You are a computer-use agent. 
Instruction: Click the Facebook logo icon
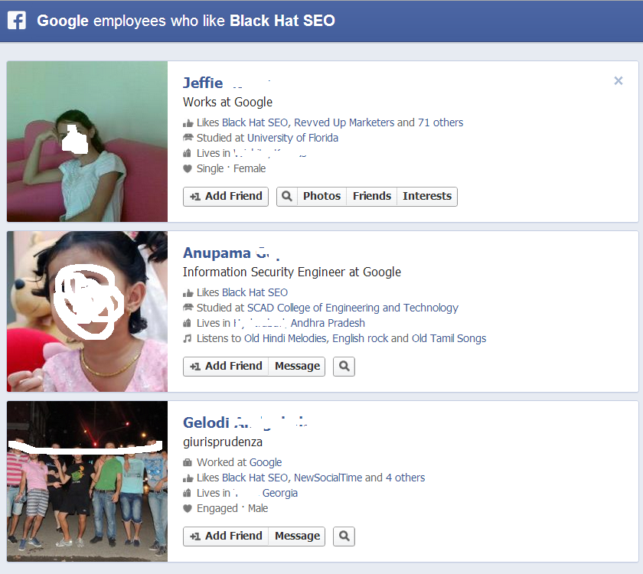point(16,21)
